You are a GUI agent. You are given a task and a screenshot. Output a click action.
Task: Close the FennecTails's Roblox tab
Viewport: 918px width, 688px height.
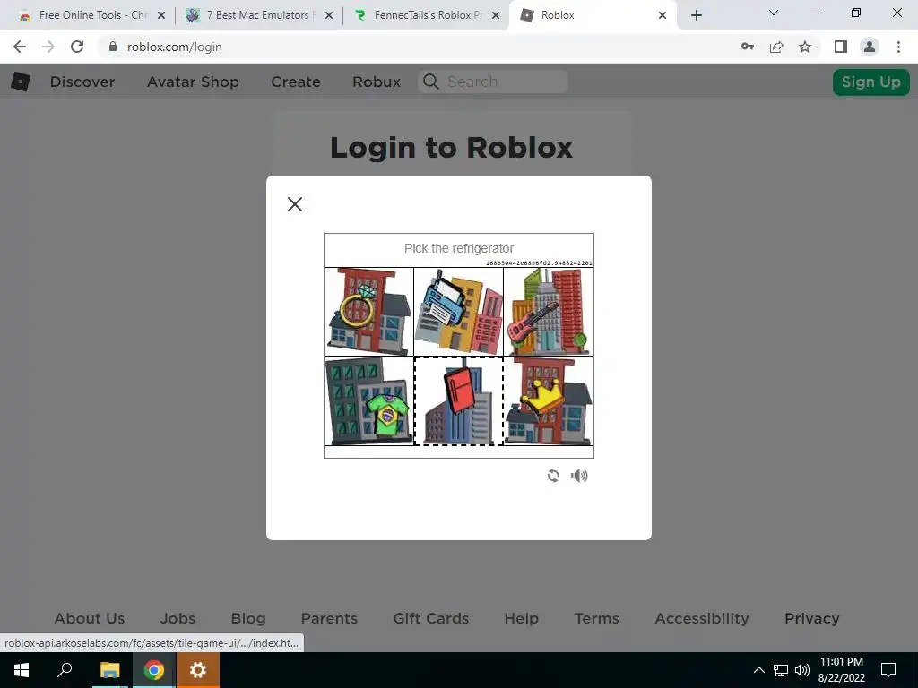click(x=496, y=16)
